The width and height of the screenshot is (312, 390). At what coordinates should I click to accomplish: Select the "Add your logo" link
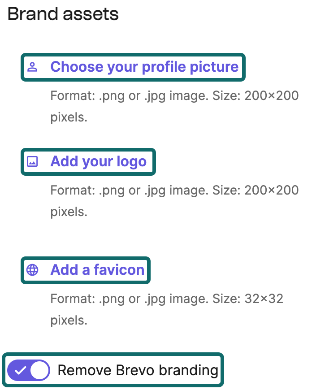tap(99, 161)
